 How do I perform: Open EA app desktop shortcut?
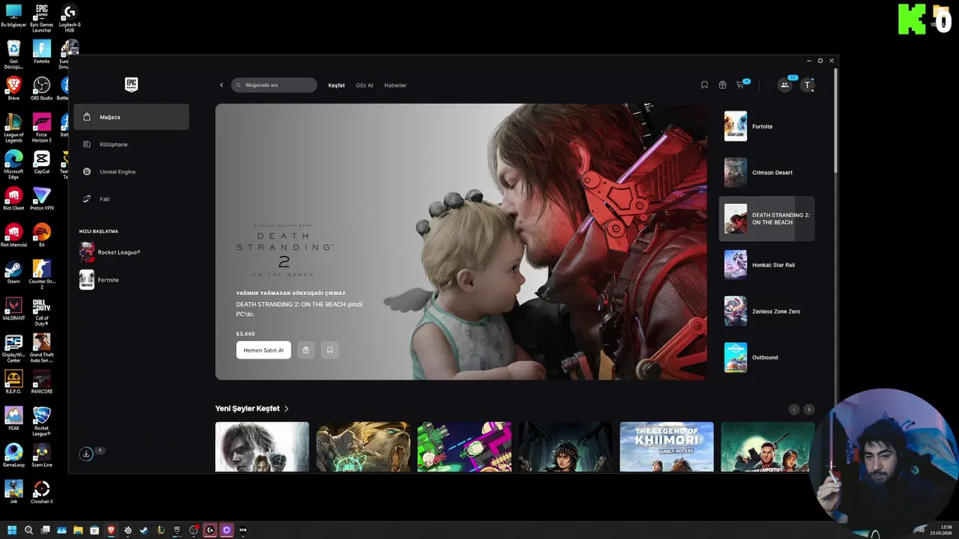(41, 235)
